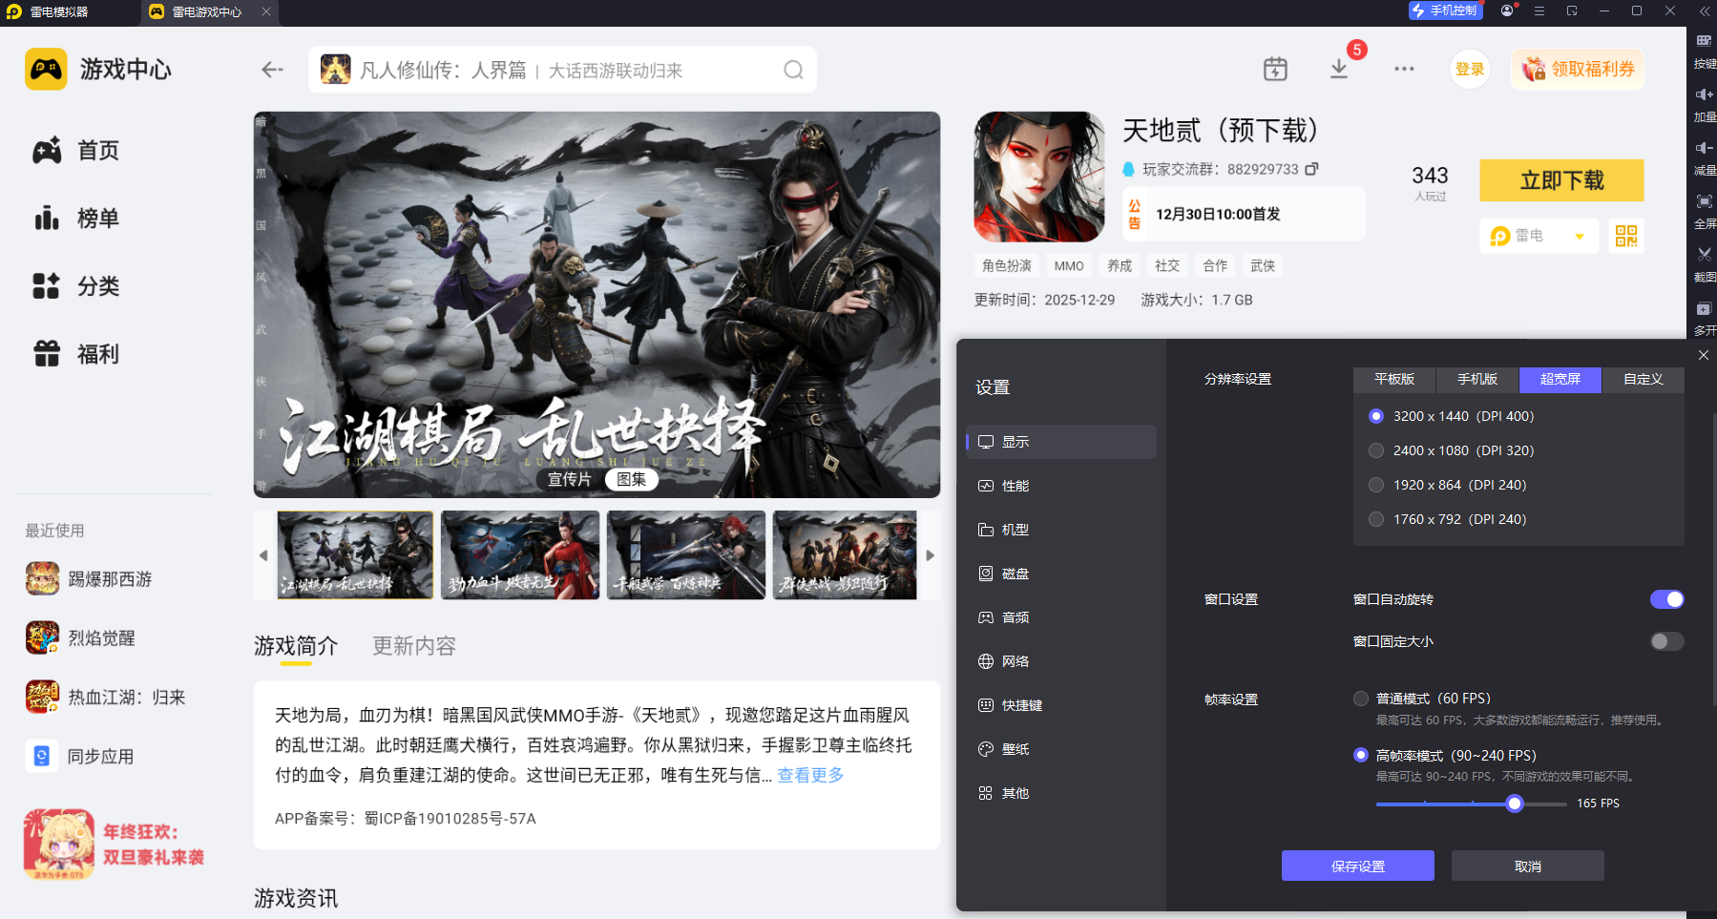Click 查看更多 link in game intro
Screen dimensions: 1717x919
pyautogui.click(x=810, y=775)
